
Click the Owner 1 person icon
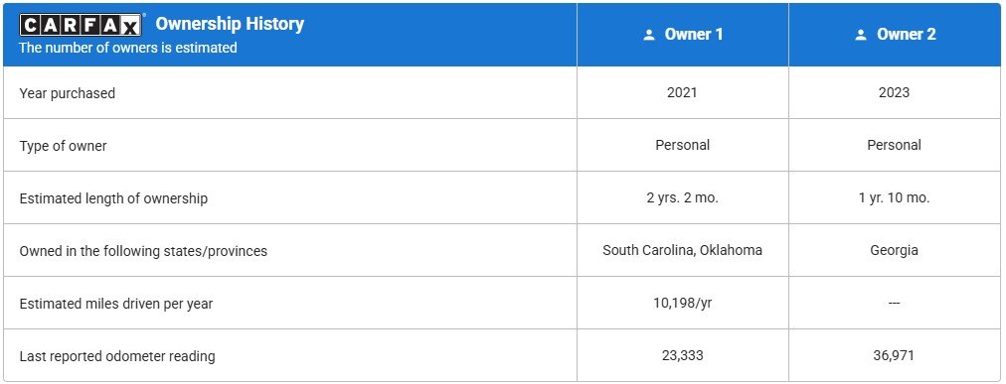[x=649, y=35]
